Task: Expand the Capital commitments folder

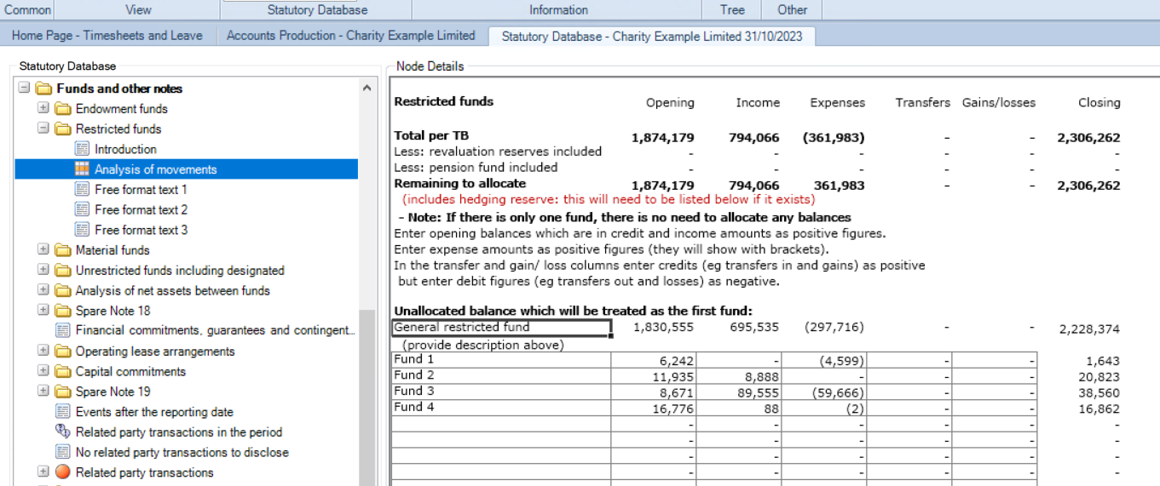Action: pos(43,371)
